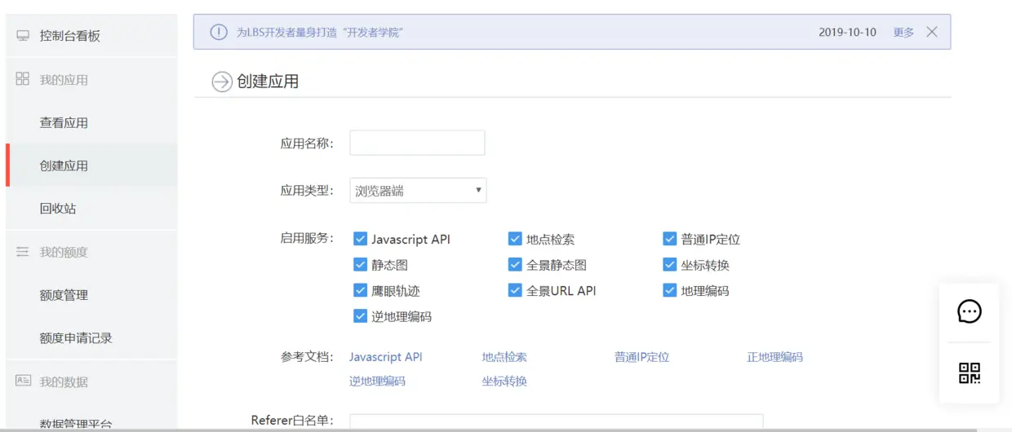
Task: Toggle the 坐标转换 checkbox
Action: coord(670,265)
